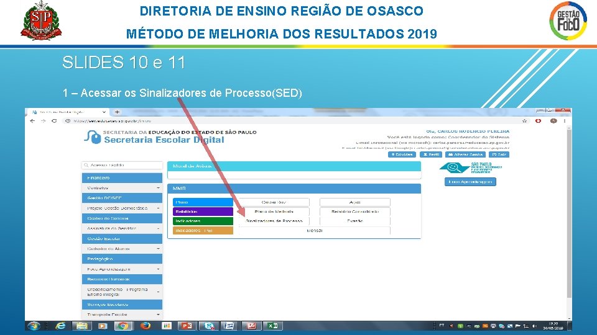This screenshot has width=597, height=335.
Task: Bookmark the page with the star icon
Action: coord(525,121)
